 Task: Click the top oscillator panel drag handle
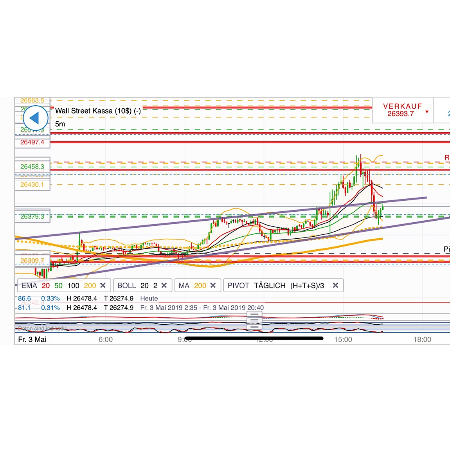tap(254, 314)
